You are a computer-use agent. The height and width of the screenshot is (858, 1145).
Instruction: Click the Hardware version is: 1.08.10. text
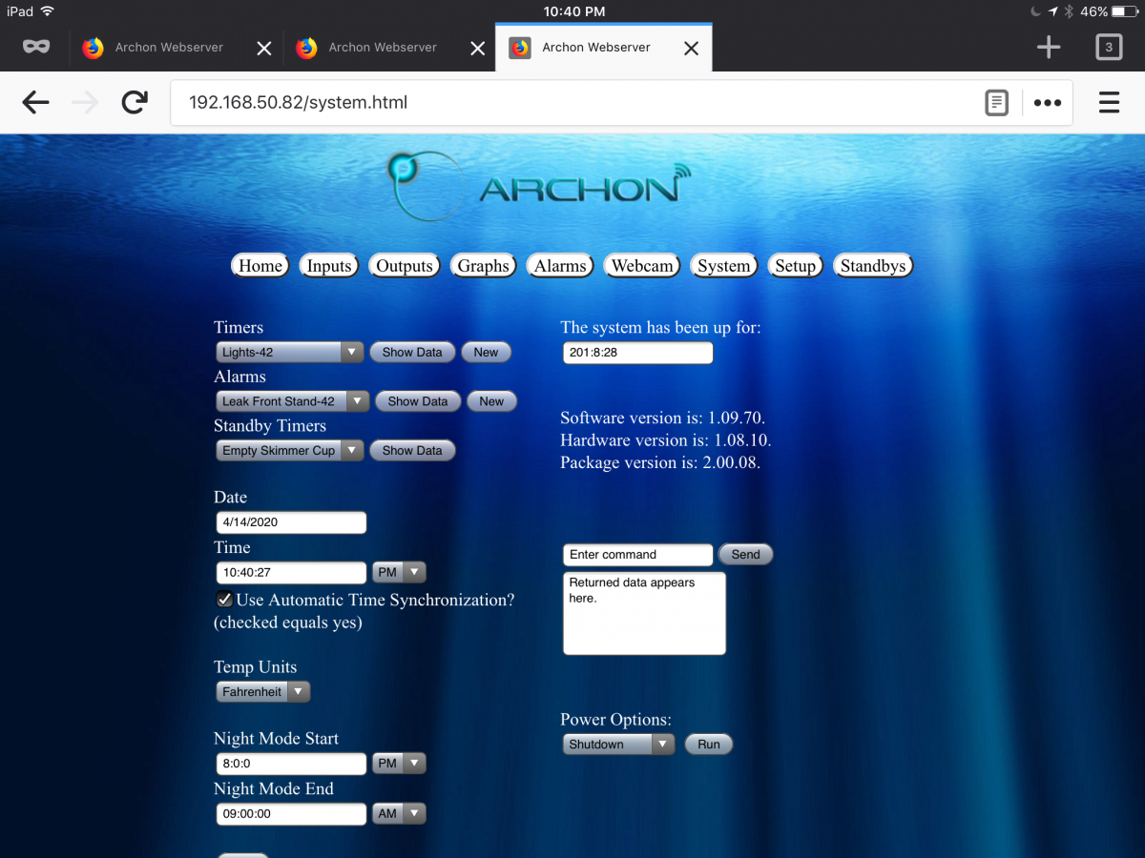666,440
